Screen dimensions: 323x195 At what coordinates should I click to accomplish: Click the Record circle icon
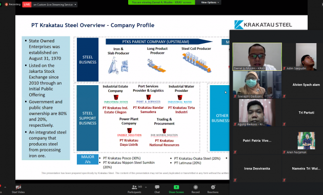coord(195,187)
